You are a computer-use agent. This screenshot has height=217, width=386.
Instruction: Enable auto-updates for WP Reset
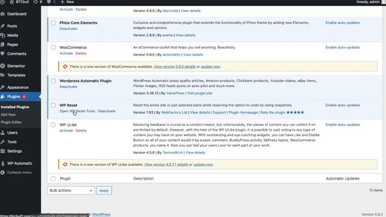(x=343, y=105)
